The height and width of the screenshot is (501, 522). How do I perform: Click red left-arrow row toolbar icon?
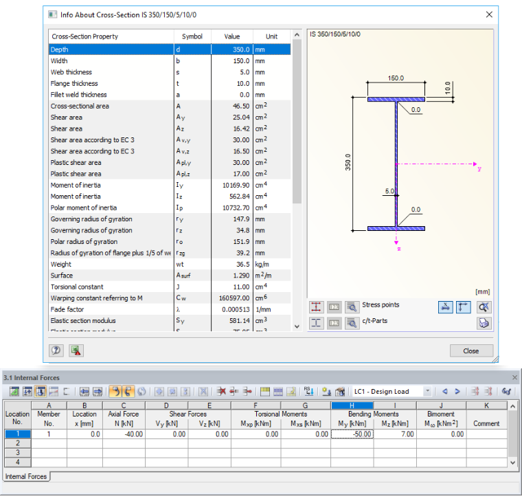(x=234, y=392)
